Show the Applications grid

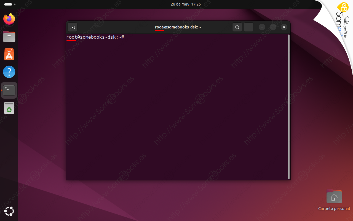tap(9, 211)
